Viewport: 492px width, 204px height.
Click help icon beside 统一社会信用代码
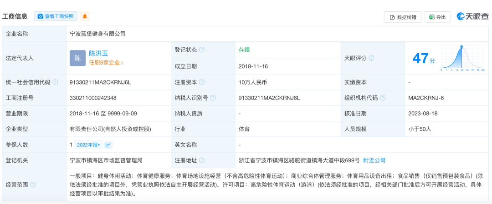pyautogui.click(x=55, y=82)
